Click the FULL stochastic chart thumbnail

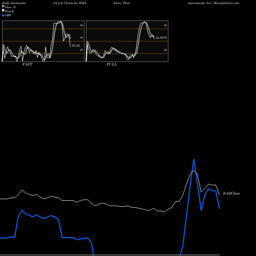click(x=127, y=41)
